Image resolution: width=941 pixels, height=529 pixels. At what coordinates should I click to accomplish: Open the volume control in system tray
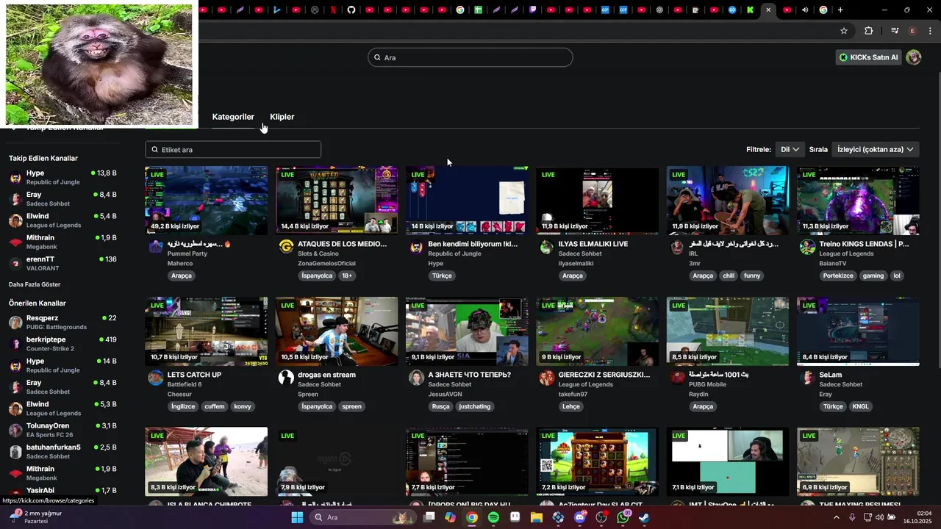pos(879,517)
